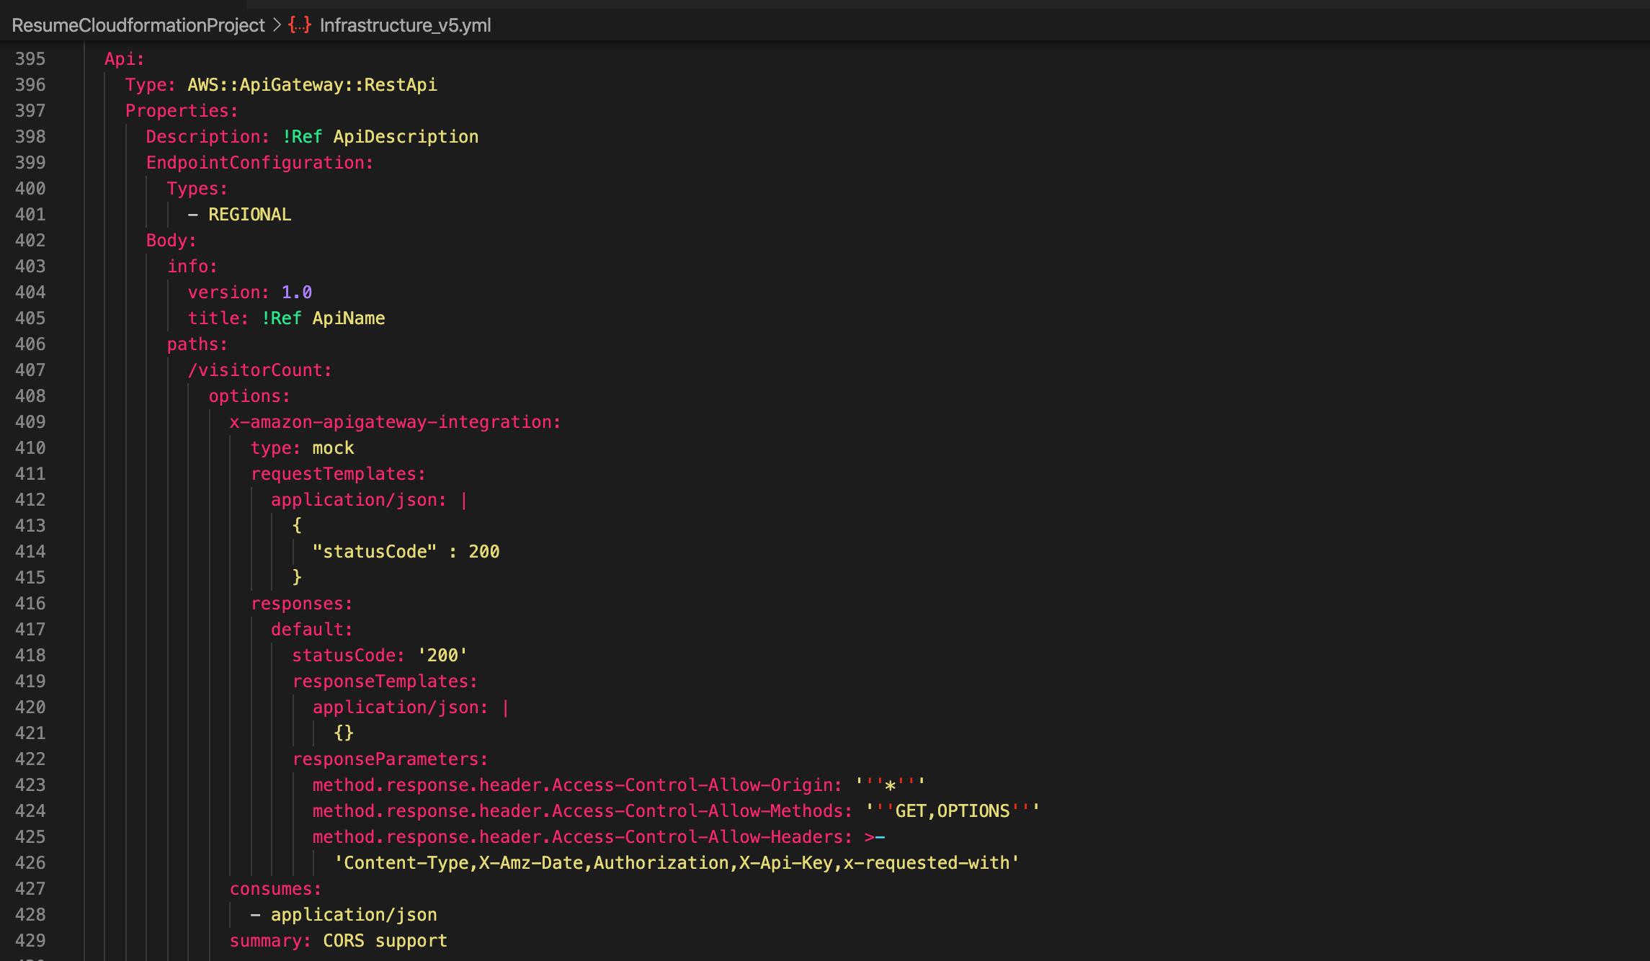Click the version value '1.0'
Image resolution: width=1650 pixels, height=961 pixels.
click(297, 292)
